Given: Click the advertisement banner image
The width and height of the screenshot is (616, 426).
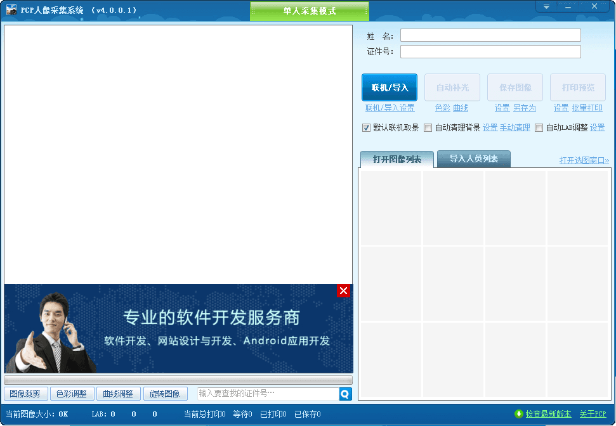Looking at the screenshot, I should click(x=178, y=328).
